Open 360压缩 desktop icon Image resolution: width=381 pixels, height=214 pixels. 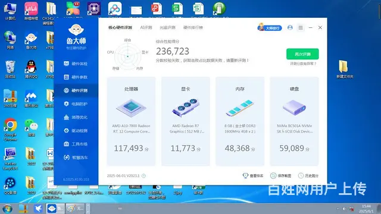click(10, 98)
